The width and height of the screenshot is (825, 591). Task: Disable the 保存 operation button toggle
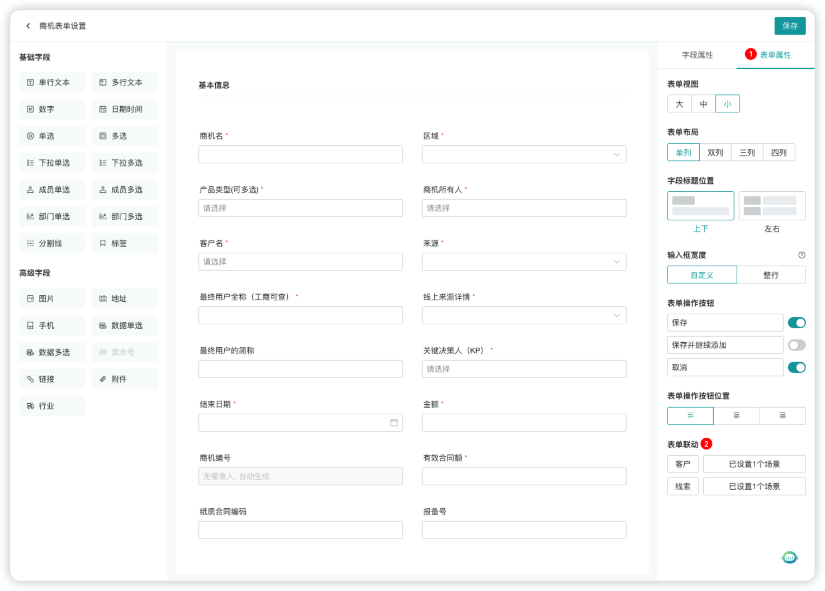[796, 323]
